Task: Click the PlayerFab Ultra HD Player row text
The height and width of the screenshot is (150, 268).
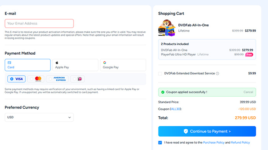Action: click(178, 55)
